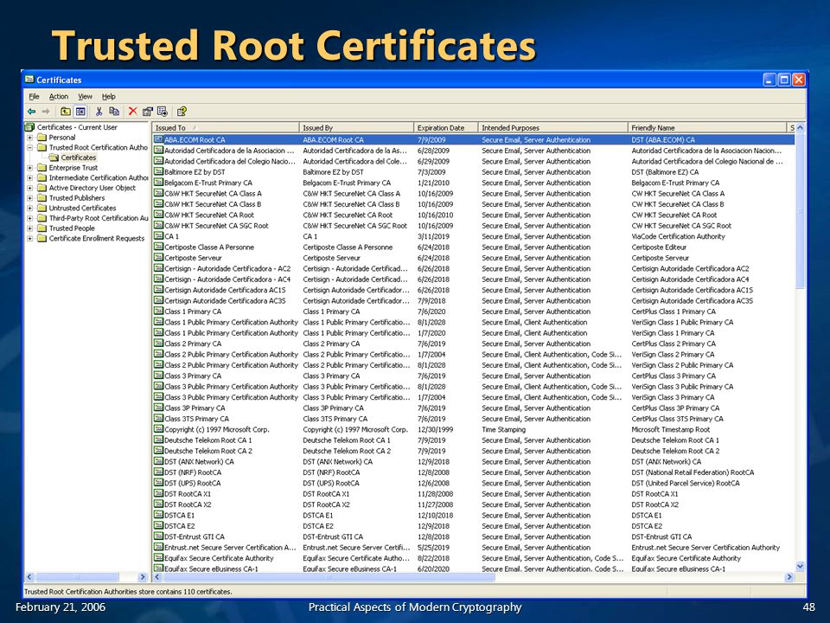Click the certificate list horizontal scrollbar thumb
The image size is (830, 623).
(x=329, y=577)
